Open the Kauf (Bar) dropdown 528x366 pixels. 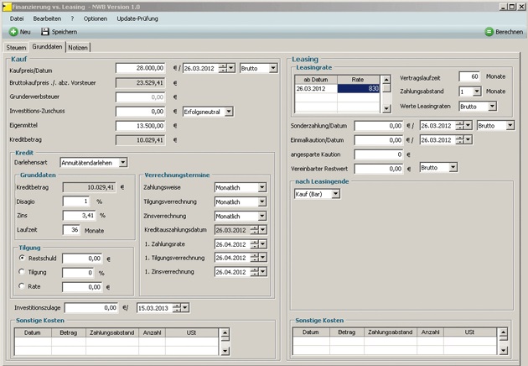[318, 194]
